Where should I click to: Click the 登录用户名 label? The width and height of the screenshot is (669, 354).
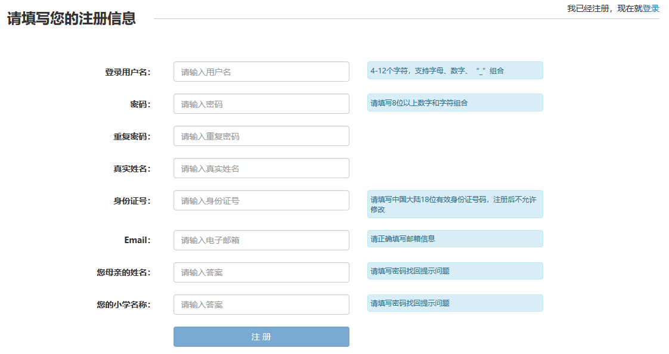click(128, 72)
